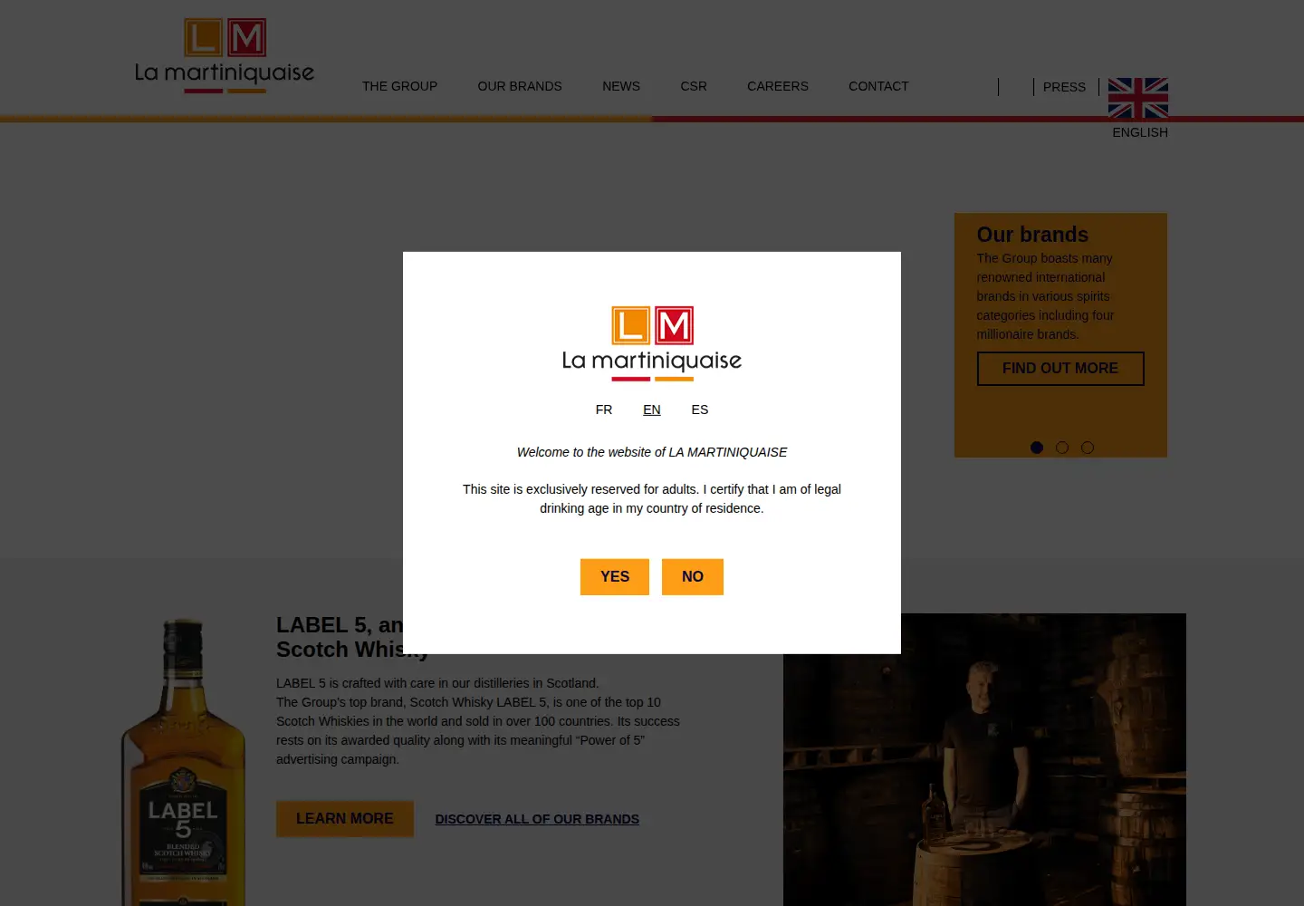This screenshot has height=906, width=1304.
Task: Click the Our brands heading
Action: tap(1032, 235)
